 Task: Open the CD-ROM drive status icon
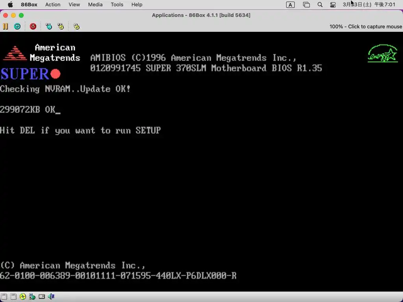point(23,296)
